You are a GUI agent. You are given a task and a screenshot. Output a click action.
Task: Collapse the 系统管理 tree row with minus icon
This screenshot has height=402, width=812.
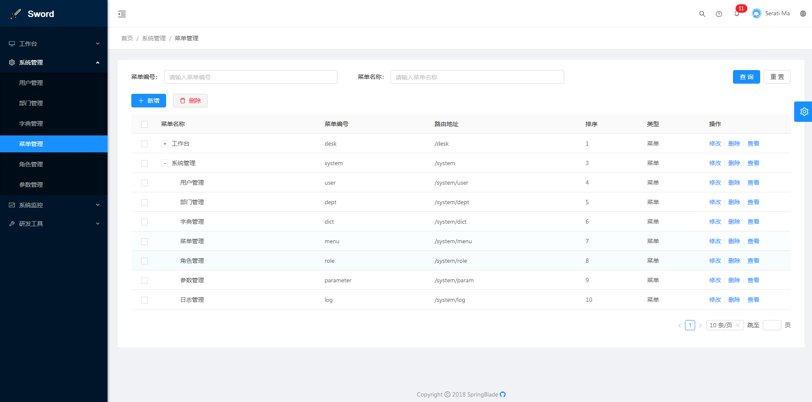click(x=164, y=163)
